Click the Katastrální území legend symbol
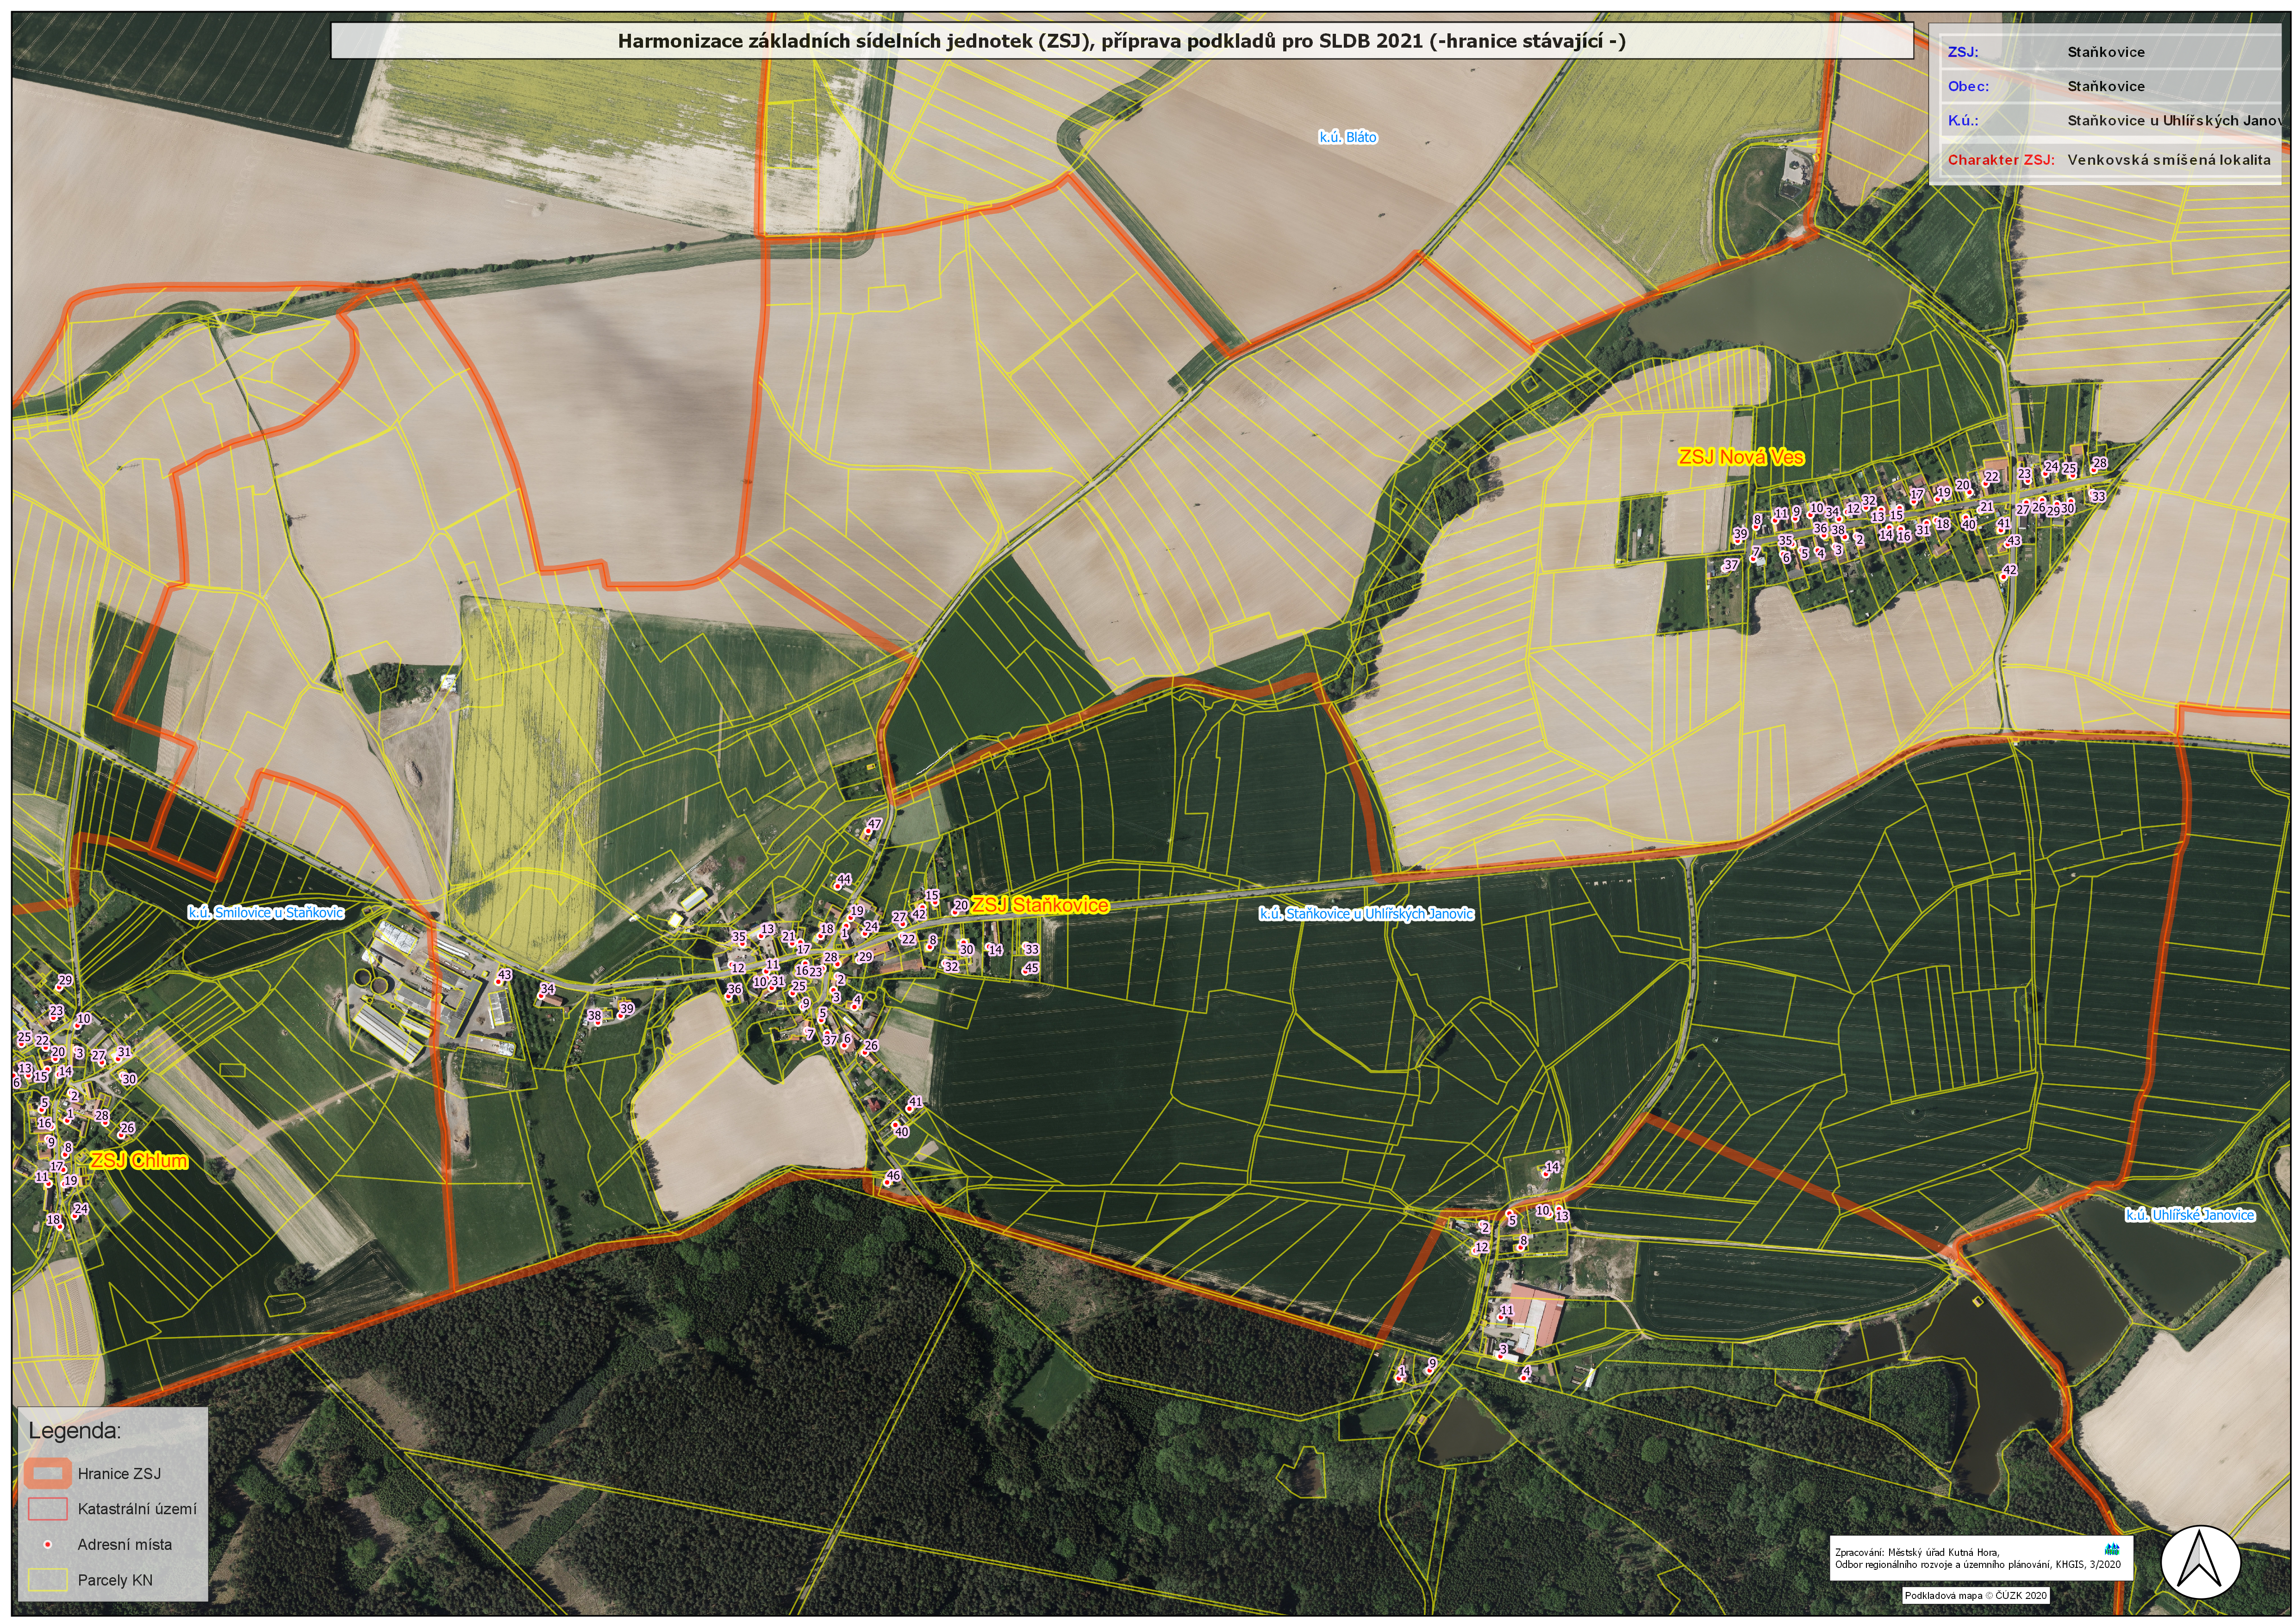This screenshot has height=1623, width=2296. click(x=47, y=1508)
